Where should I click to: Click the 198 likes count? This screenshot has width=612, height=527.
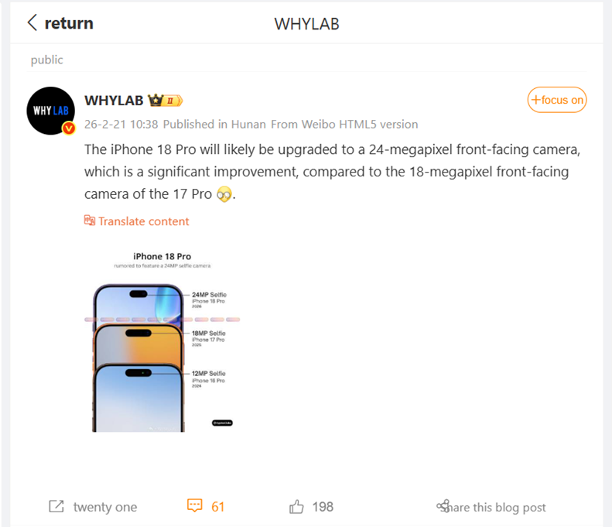(x=323, y=507)
